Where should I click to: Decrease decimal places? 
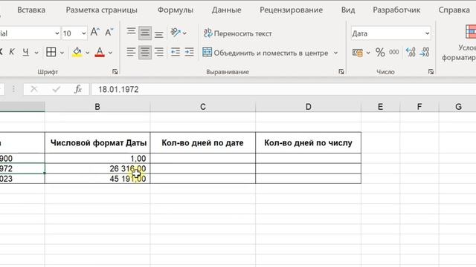click(425, 53)
